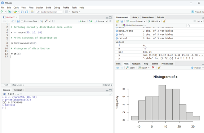Go to next plot arrow
Image resolution: width=204 pixels, height=133 pixels.
122,68
